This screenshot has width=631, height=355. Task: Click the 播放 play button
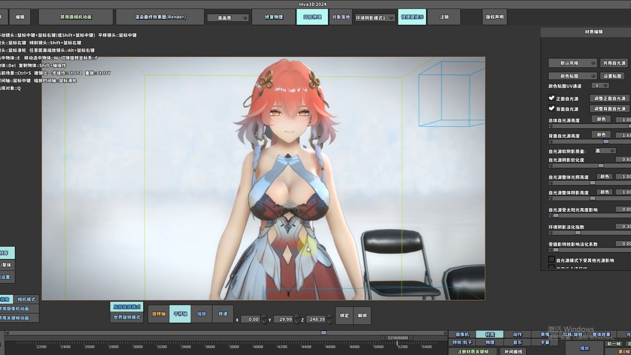[x=585, y=348]
